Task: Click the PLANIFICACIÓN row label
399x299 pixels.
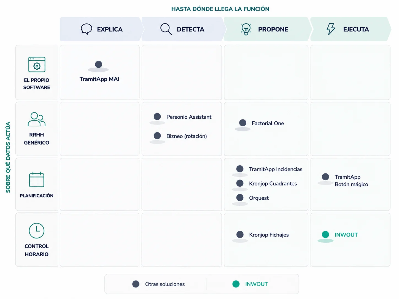Action: click(x=37, y=196)
